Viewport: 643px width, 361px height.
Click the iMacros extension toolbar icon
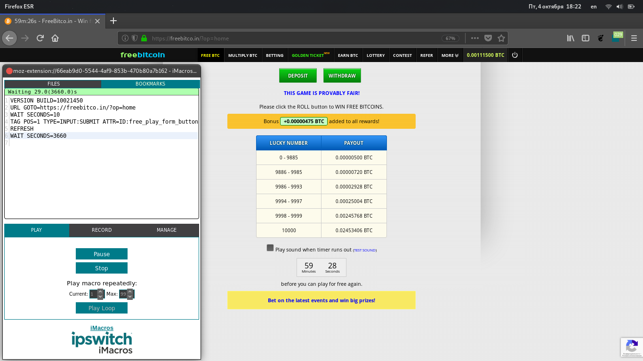pyautogui.click(x=616, y=38)
